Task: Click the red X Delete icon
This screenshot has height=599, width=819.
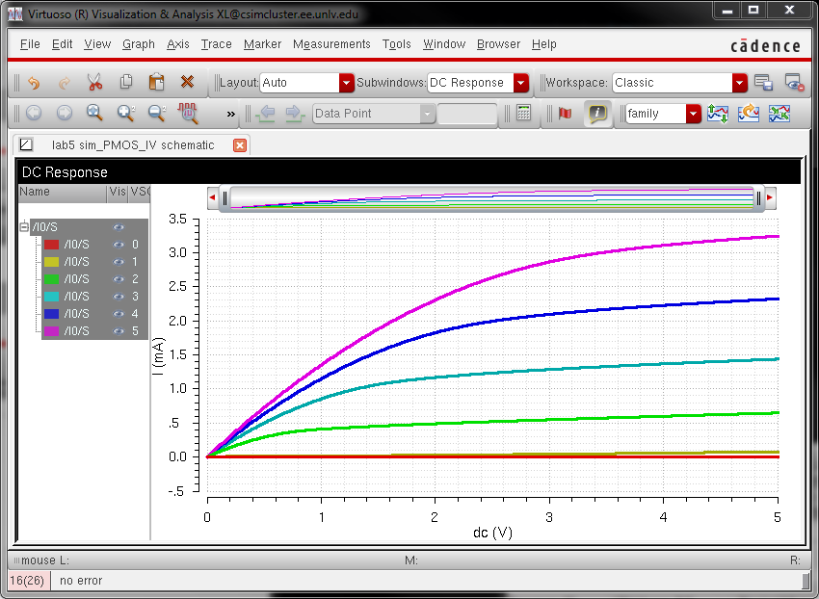Action: [x=187, y=83]
